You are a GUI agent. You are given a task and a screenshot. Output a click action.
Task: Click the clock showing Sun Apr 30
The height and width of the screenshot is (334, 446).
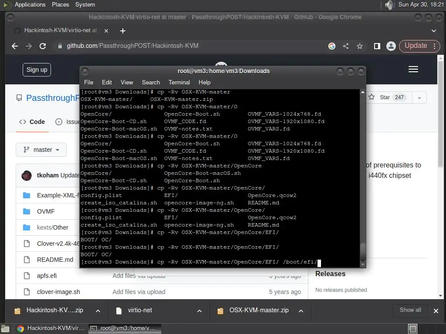pyautogui.click(x=421, y=4)
